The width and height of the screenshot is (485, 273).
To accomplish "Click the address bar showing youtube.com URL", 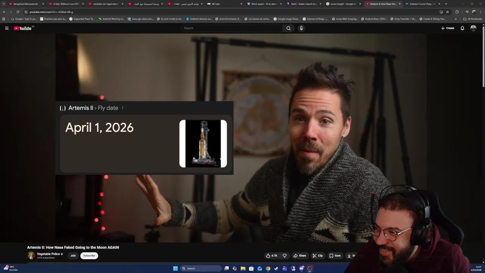I will (x=227, y=12).
